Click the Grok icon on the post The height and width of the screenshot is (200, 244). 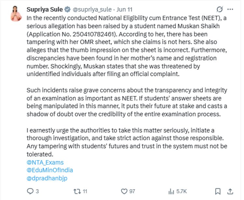click(x=219, y=9)
